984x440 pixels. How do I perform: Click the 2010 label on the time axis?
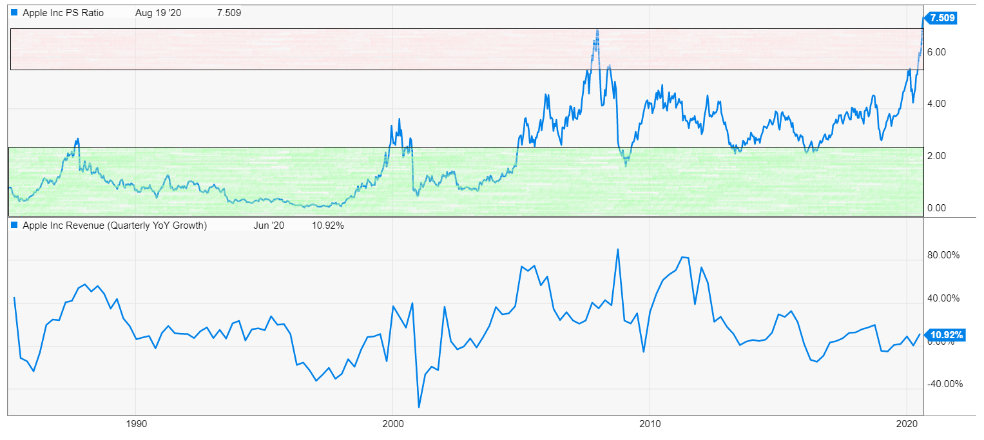coord(650,424)
